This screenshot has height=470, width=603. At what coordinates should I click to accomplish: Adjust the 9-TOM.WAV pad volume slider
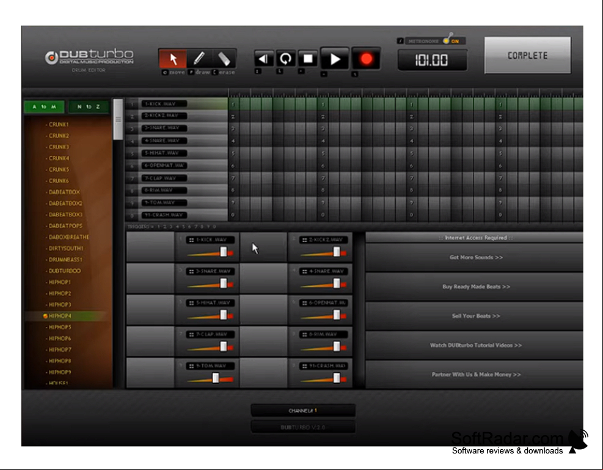point(216,378)
